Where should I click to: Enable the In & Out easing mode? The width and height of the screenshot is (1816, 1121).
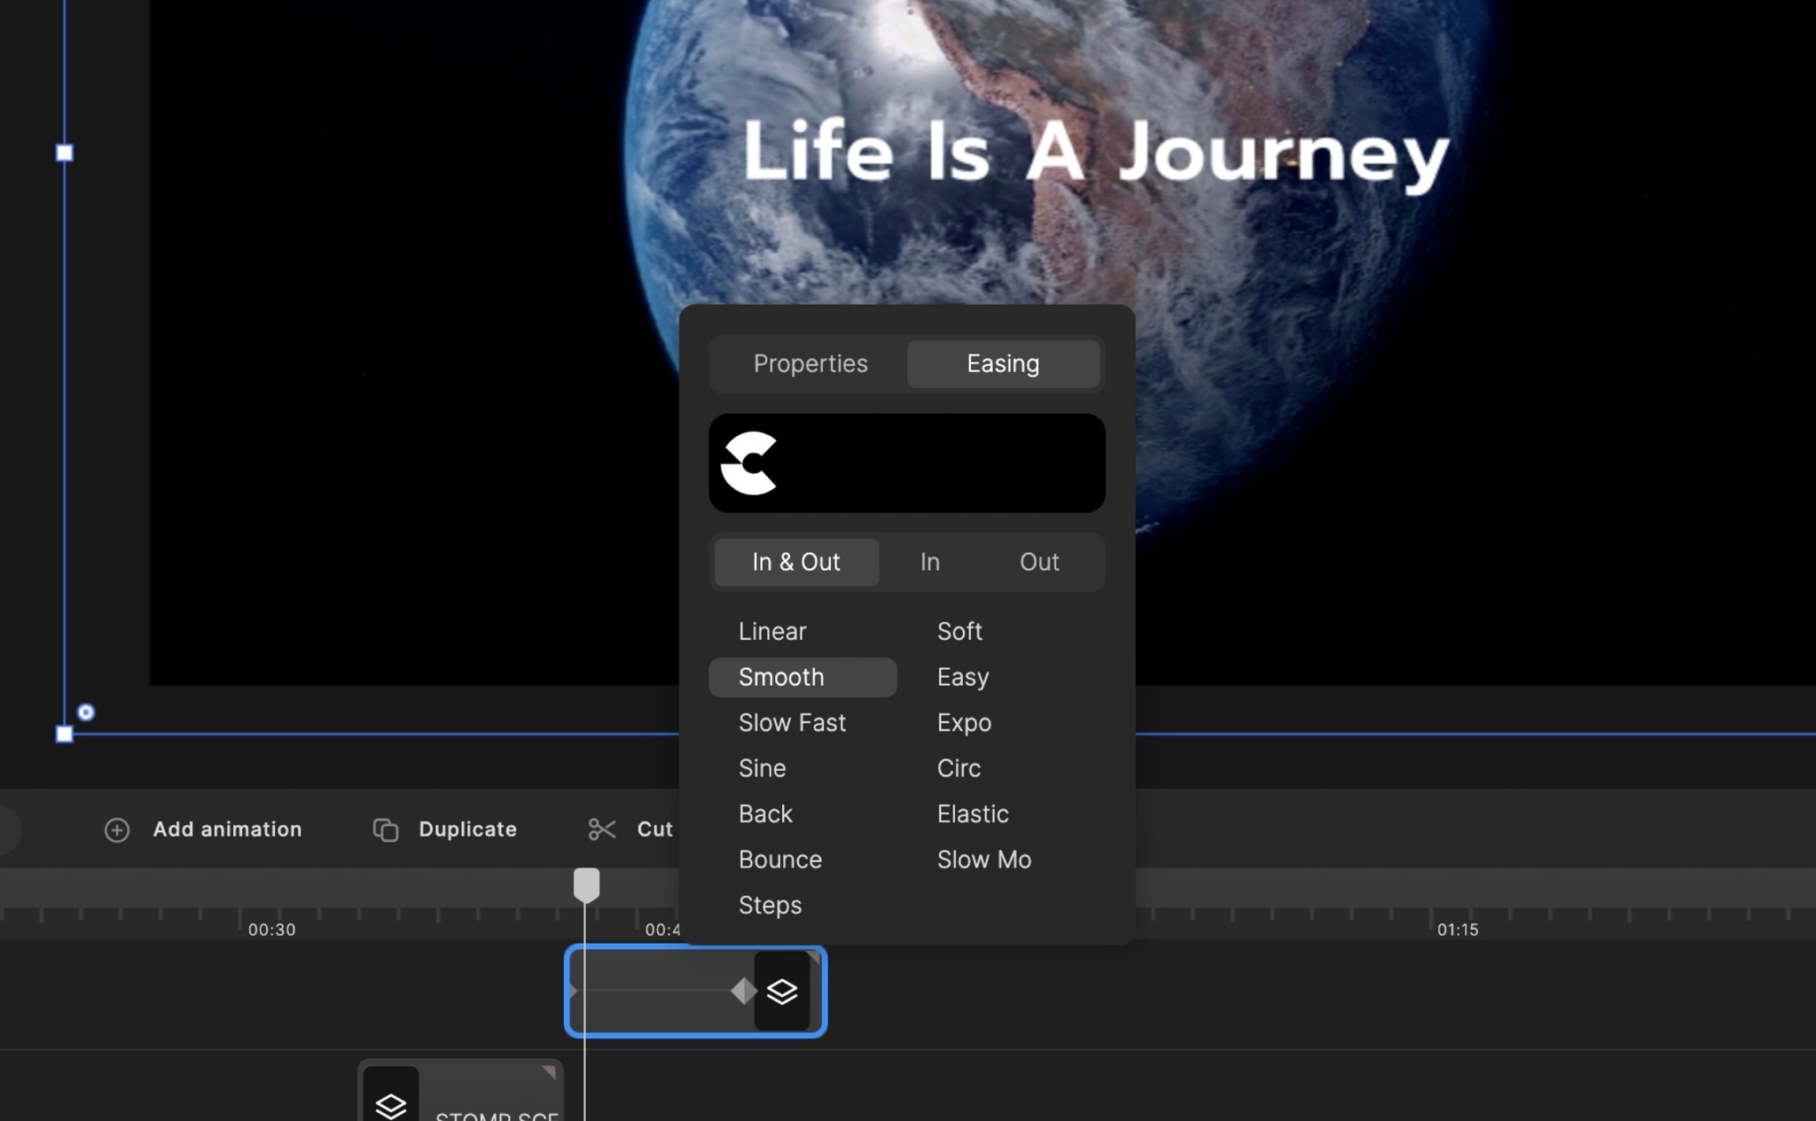click(794, 562)
